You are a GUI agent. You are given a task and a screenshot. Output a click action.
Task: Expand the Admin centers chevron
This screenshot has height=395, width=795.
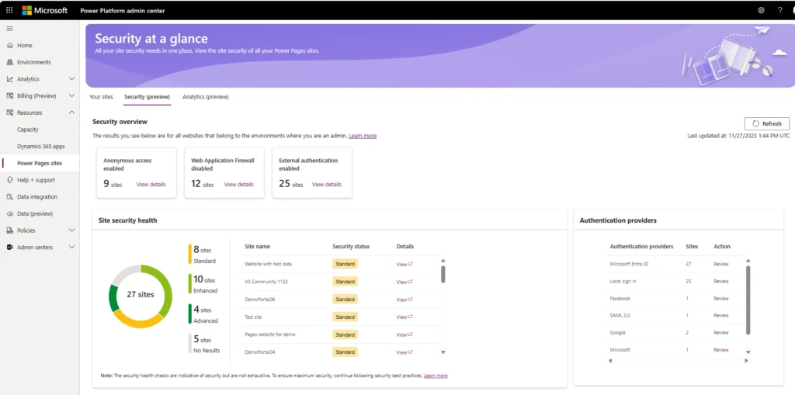71,248
